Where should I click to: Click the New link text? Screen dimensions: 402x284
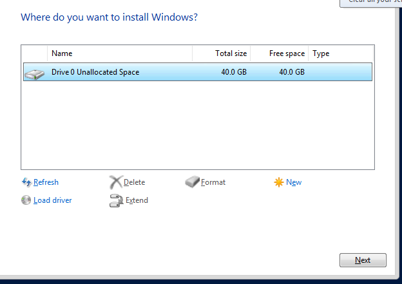coord(294,182)
